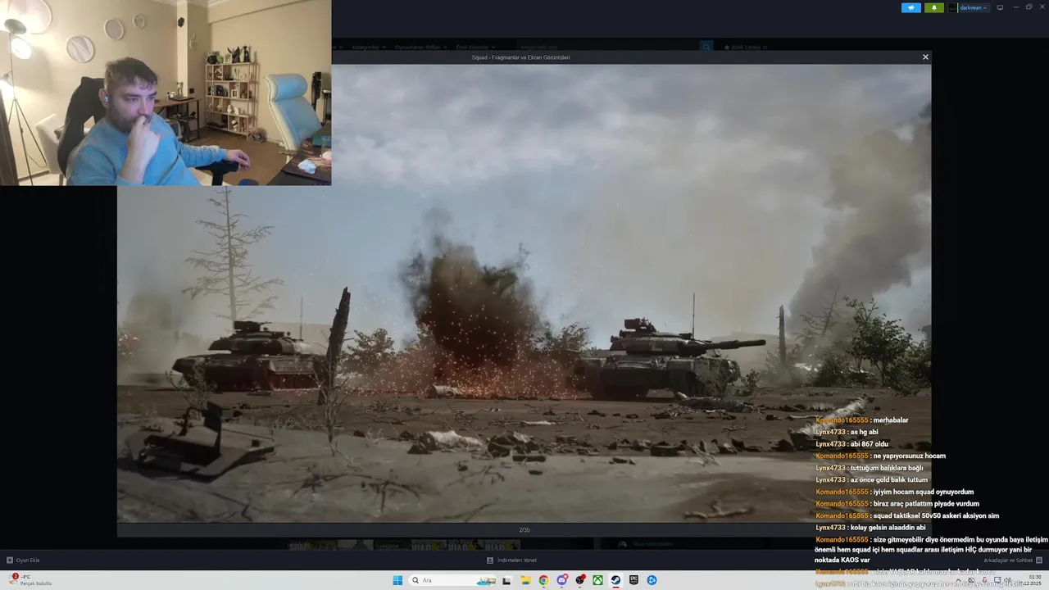Open 'İndirmeleri Yönet' downloads manager

tap(512, 560)
